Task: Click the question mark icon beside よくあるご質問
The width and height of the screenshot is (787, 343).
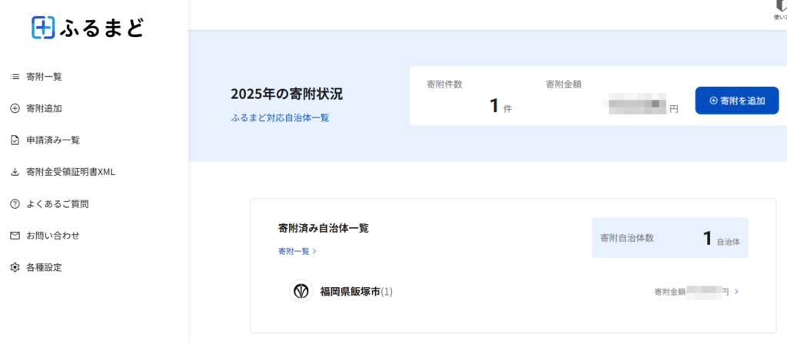Action: coord(15,204)
